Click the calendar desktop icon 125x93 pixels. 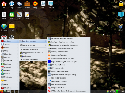coord(4,37)
